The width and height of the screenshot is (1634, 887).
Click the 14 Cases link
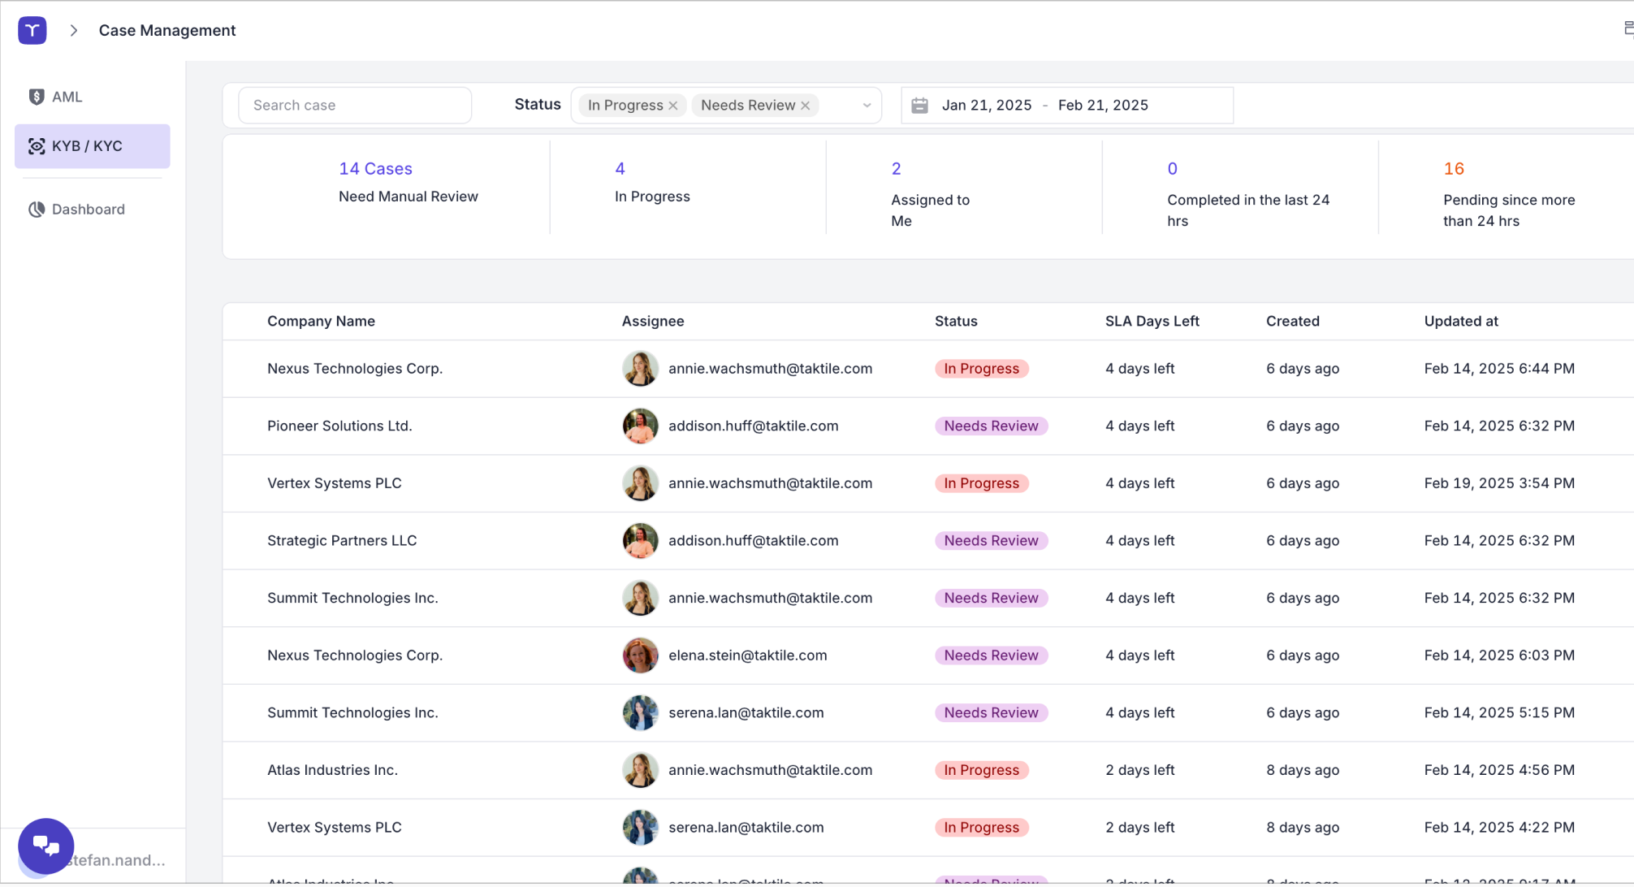(375, 169)
